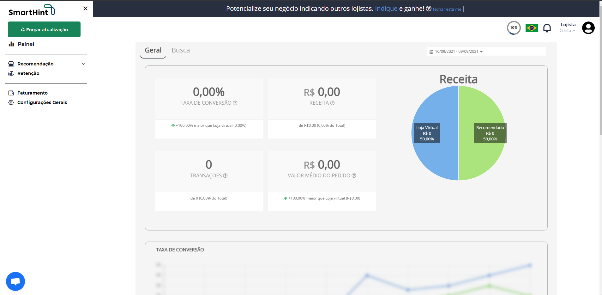Click the Recomendação store icon
The width and height of the screenshot is (602, 295).
coord(11,64)
